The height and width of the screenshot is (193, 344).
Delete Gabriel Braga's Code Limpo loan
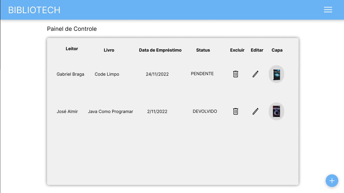235,74
